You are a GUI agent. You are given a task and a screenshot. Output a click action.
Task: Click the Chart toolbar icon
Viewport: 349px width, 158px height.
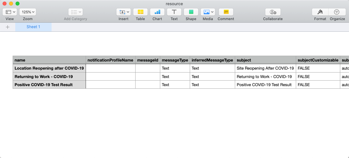[157, 12]
